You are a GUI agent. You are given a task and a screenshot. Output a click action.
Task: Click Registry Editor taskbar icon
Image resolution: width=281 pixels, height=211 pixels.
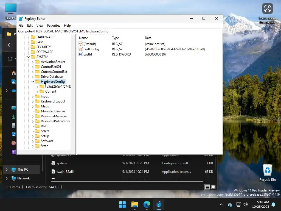(159, 204)
